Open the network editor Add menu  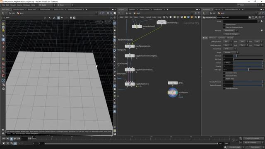pyautogui.click(x=121, y=17)
